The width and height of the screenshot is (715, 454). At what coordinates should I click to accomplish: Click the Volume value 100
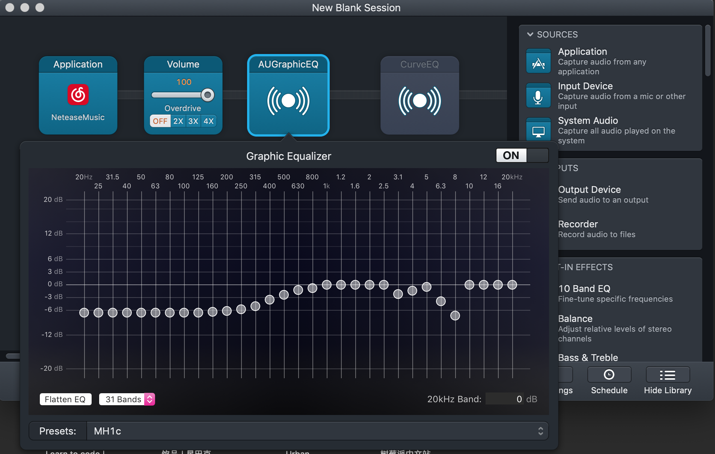point(184,82)
